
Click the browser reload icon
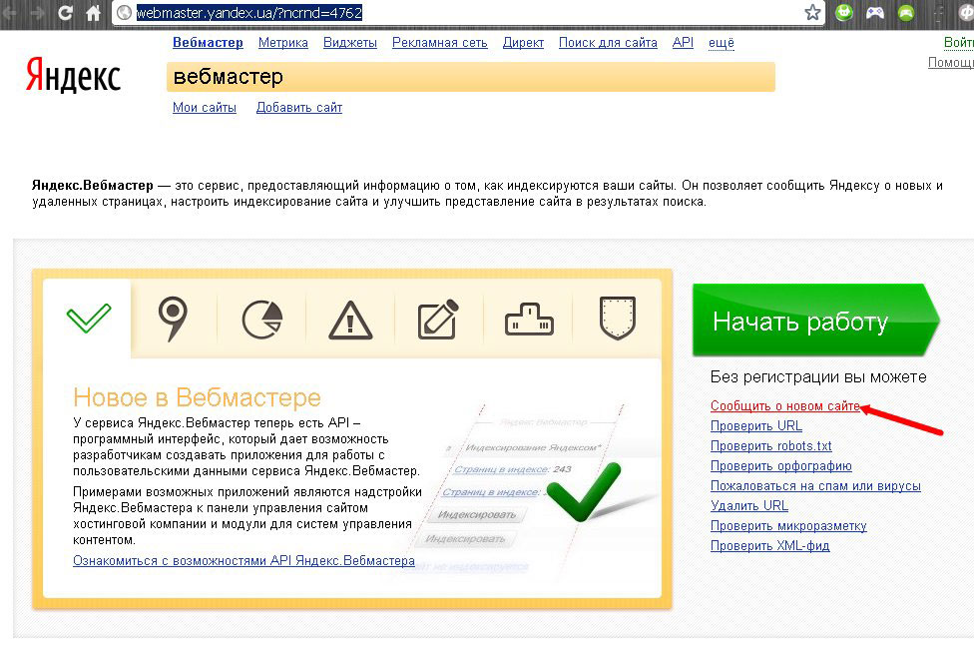[65, 12]
